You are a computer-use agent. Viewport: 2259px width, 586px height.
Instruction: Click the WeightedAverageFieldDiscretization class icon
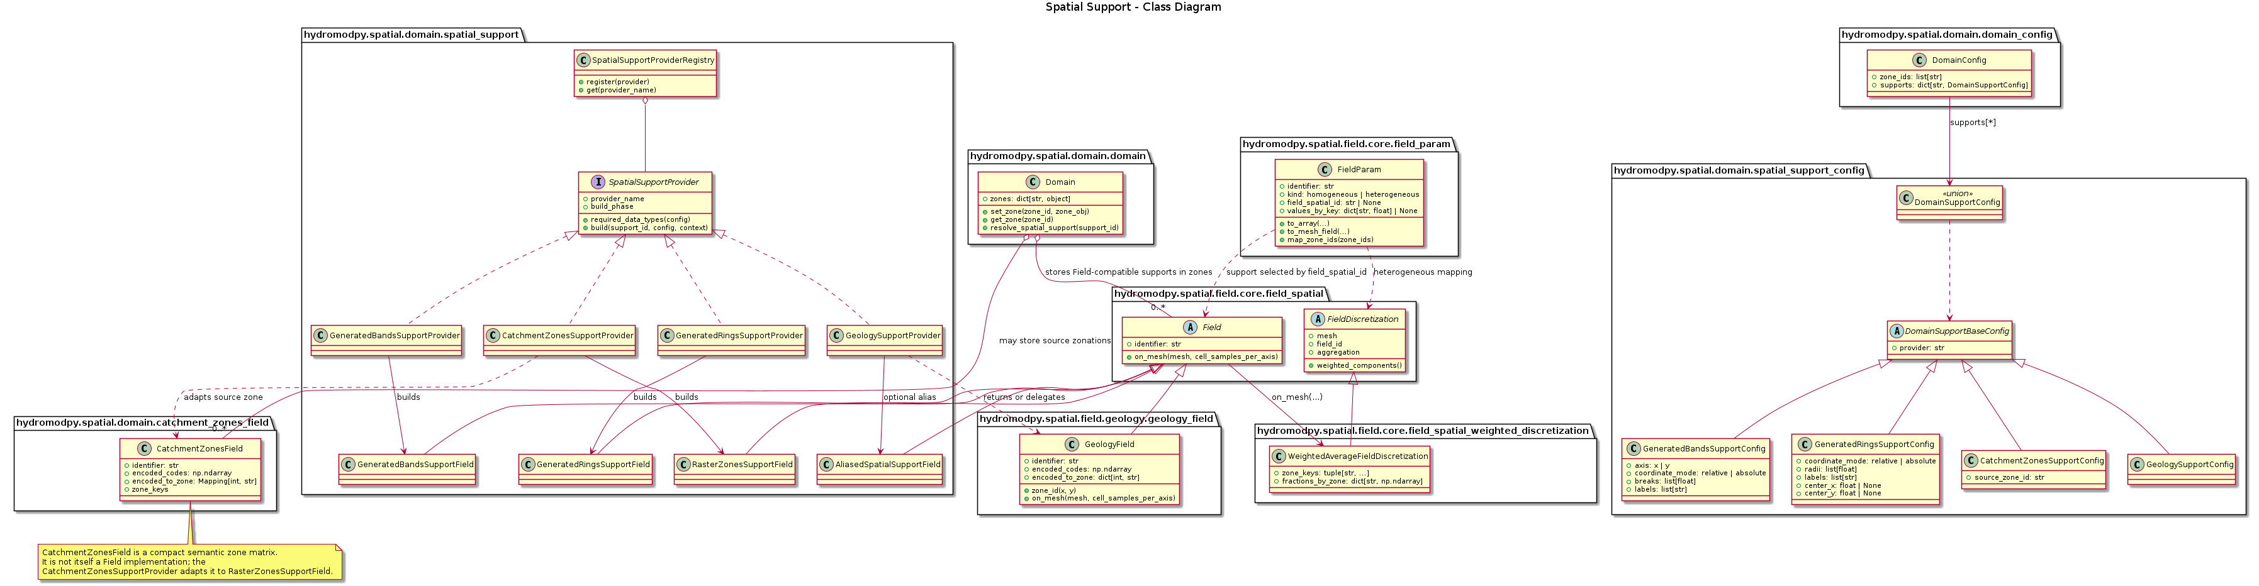tap(1279, 456)
